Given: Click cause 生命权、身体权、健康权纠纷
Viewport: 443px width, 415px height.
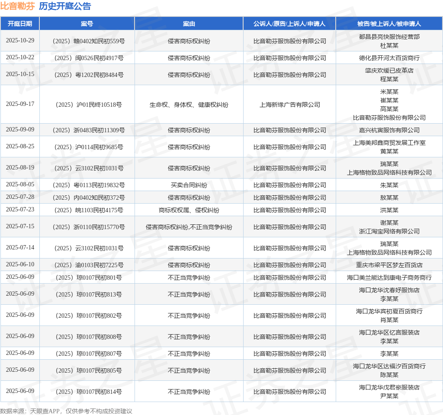Looking at the screenshot, I should 189,105.
